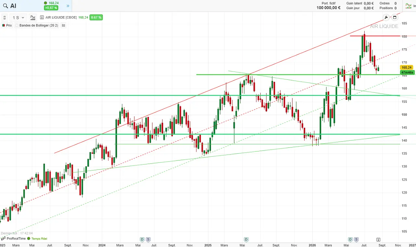Viewport: 416px width, 247px height.
Task: Toggle the Bandes de Bollinger checkbox
Action: (x=17, y=25)
